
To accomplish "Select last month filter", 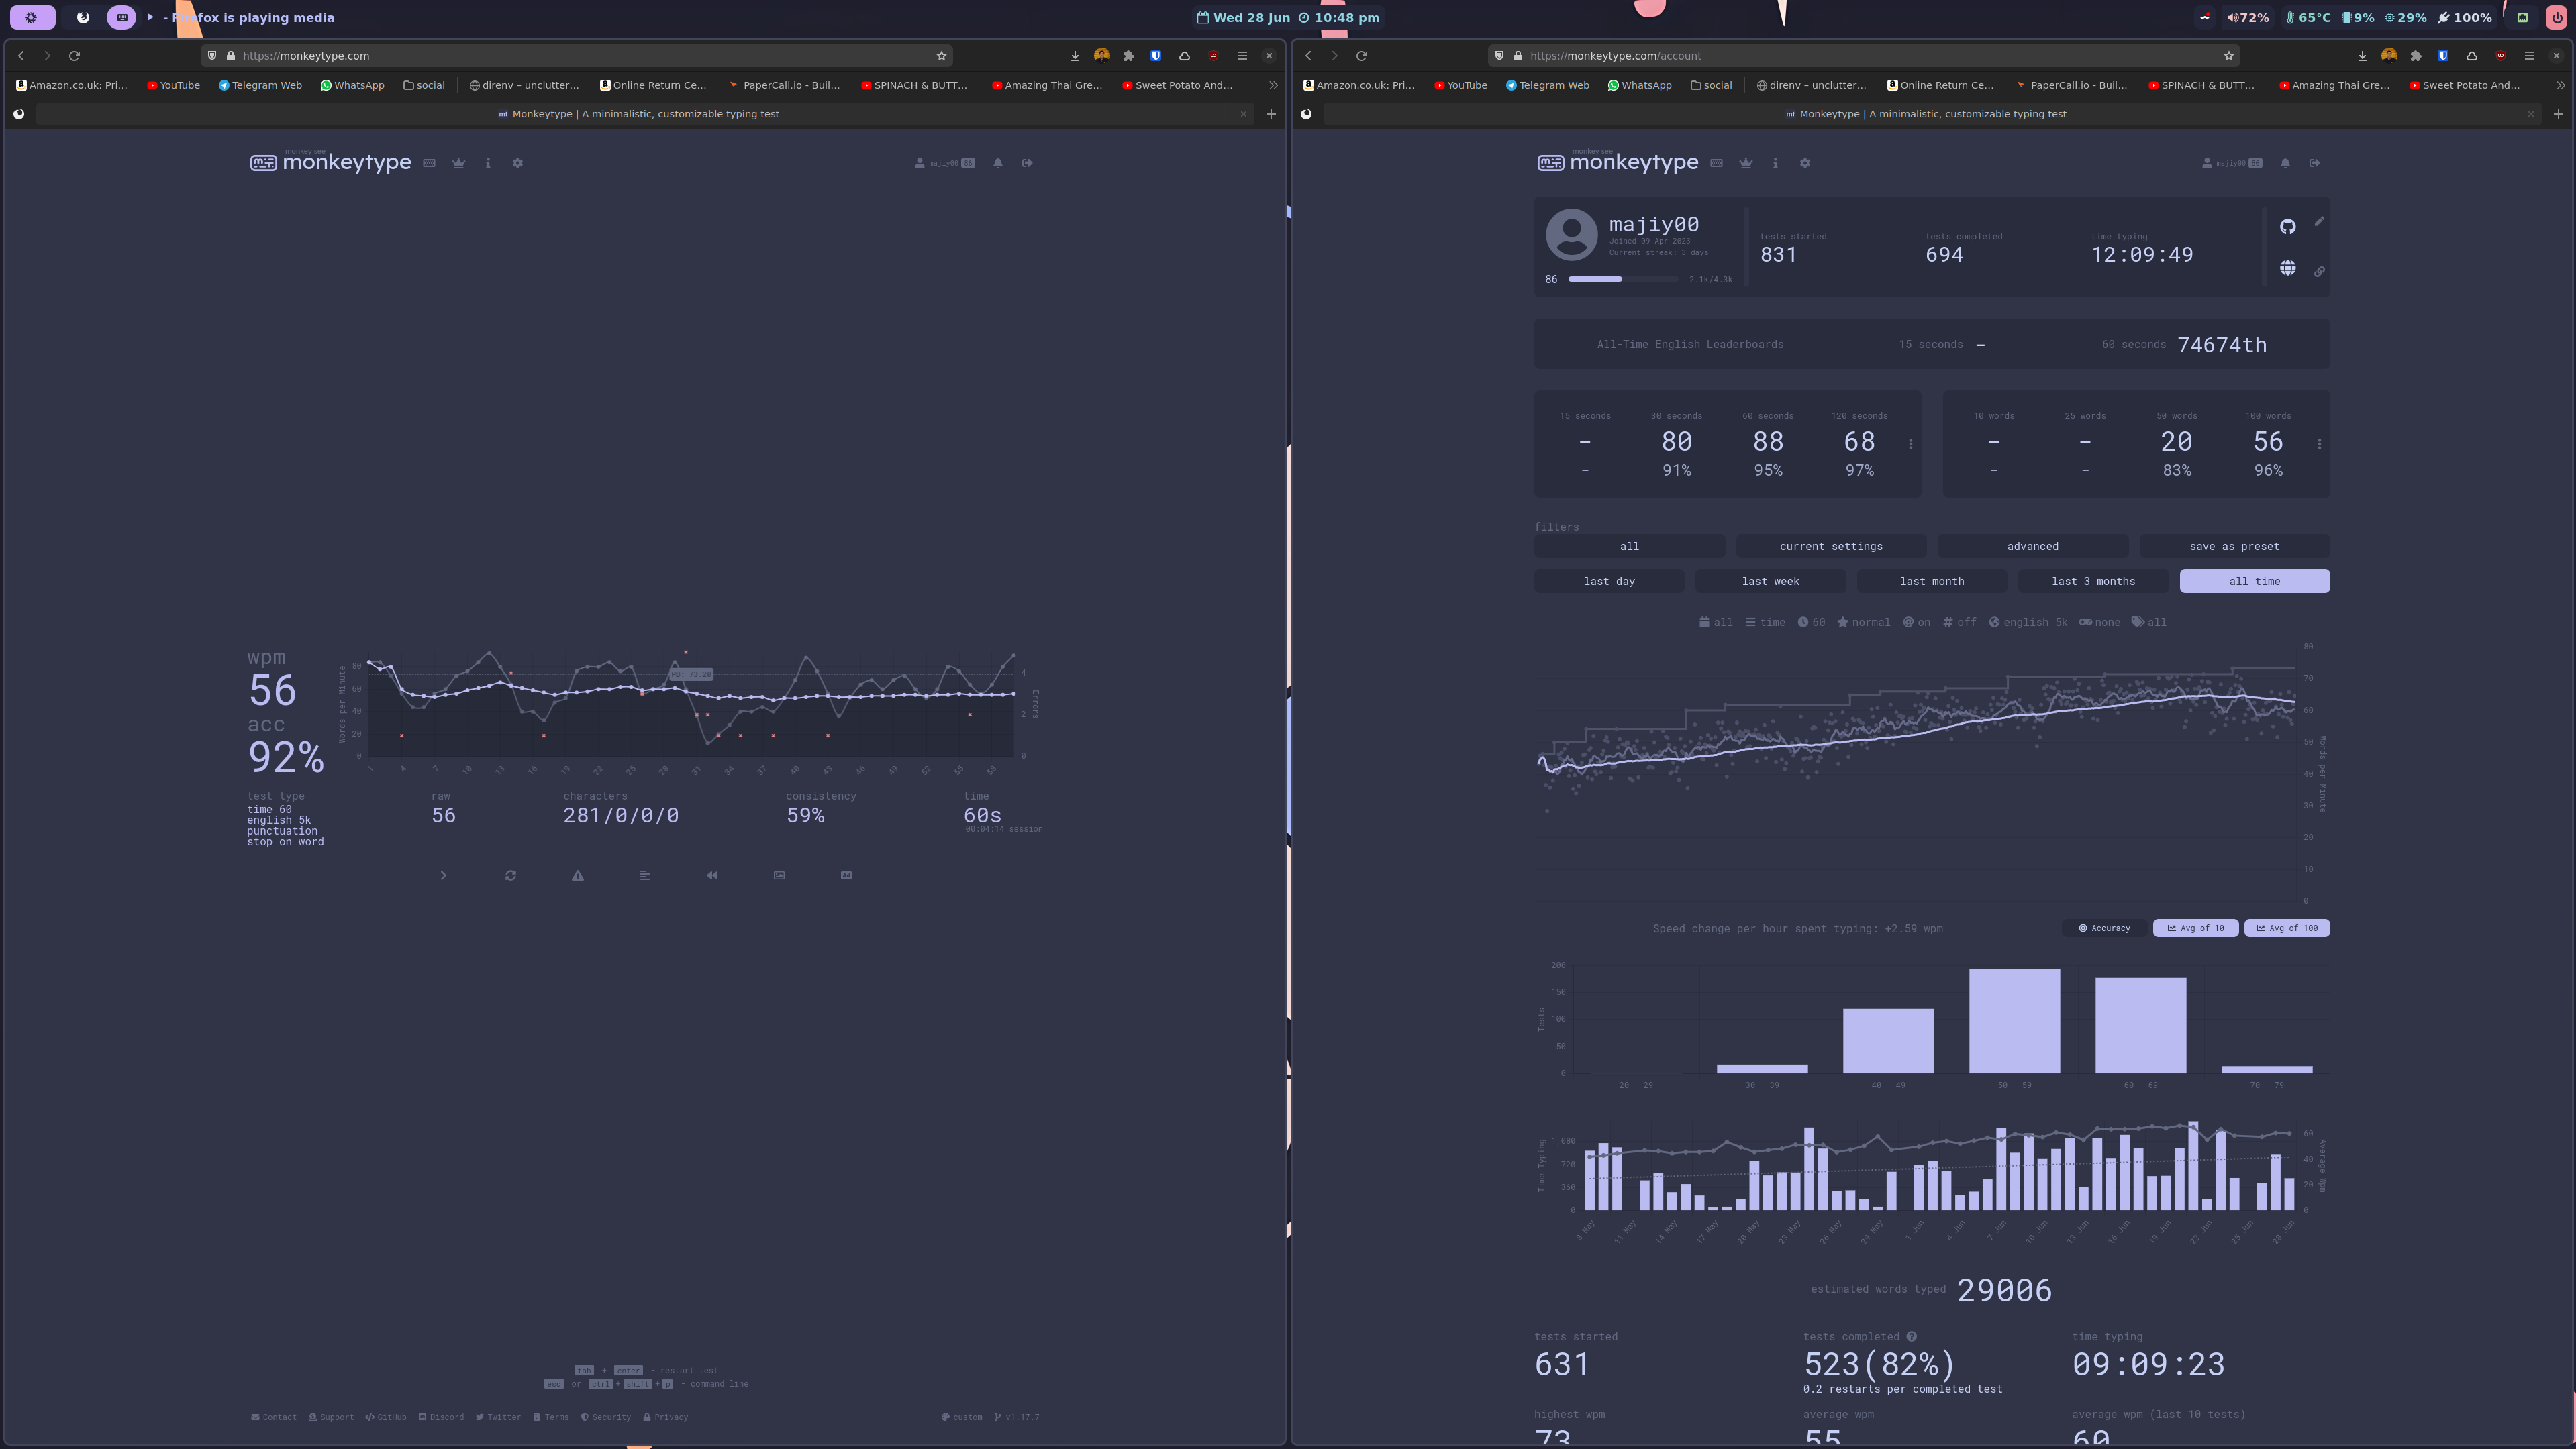I will (x=1932, y=582).
